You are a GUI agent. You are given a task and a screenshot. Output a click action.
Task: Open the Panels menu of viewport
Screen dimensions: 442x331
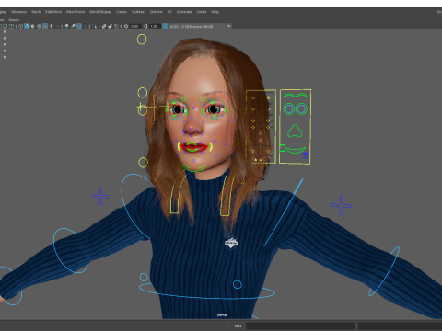click(x=14, y=20)
